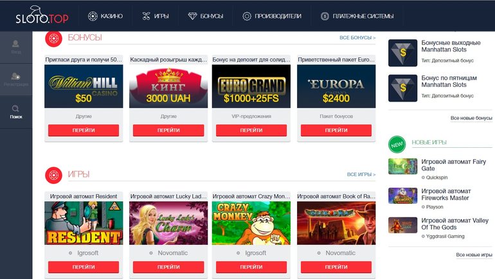Open the ВСЕ ИГРЫ link
The image size is (495, 279).
(x=361, y=174)
